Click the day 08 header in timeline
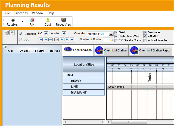 coord(150,65)
